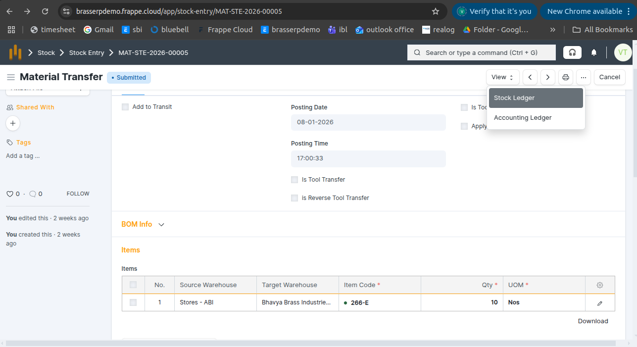
Task: Click plus button under Shared With
Action: 13,123
